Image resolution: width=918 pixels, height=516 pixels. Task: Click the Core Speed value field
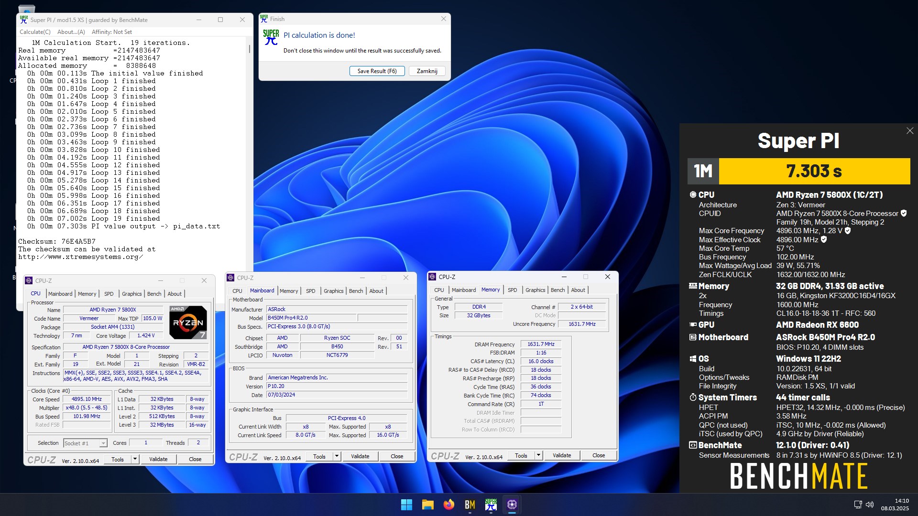coord(87,399)
